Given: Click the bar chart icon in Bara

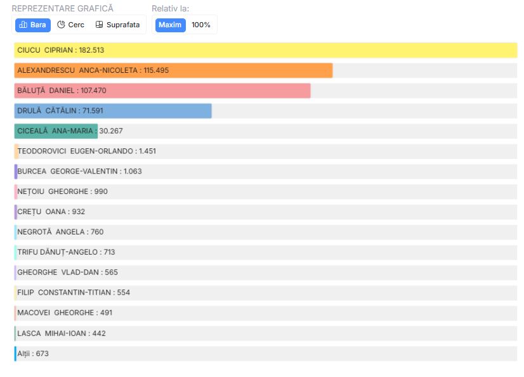Looking at the screenshot, I should [23, 25].
